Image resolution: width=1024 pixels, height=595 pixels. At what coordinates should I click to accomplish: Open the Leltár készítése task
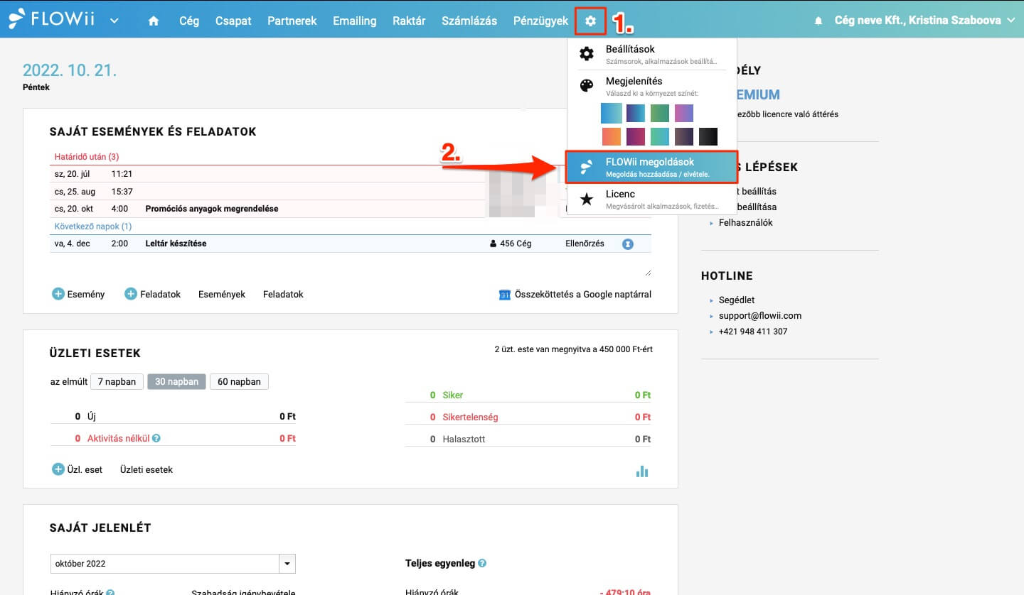click(176, 244)
